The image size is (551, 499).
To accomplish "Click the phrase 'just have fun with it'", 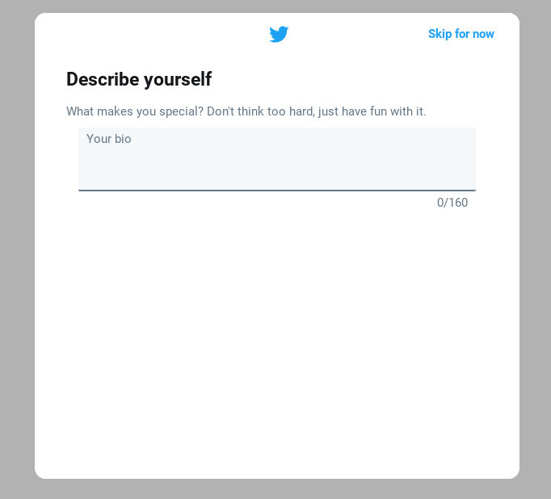I will click(372, 111).
